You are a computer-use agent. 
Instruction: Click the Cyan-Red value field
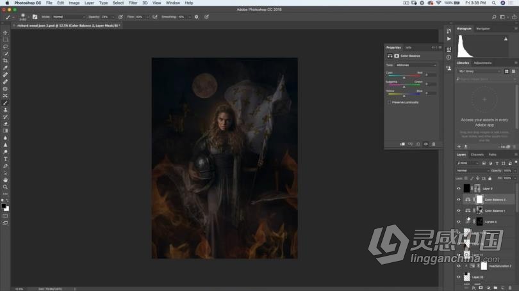tap(431, 75)
